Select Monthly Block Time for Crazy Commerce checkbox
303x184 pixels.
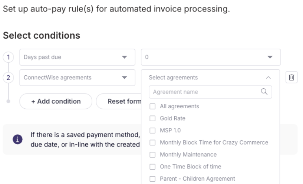152,142
